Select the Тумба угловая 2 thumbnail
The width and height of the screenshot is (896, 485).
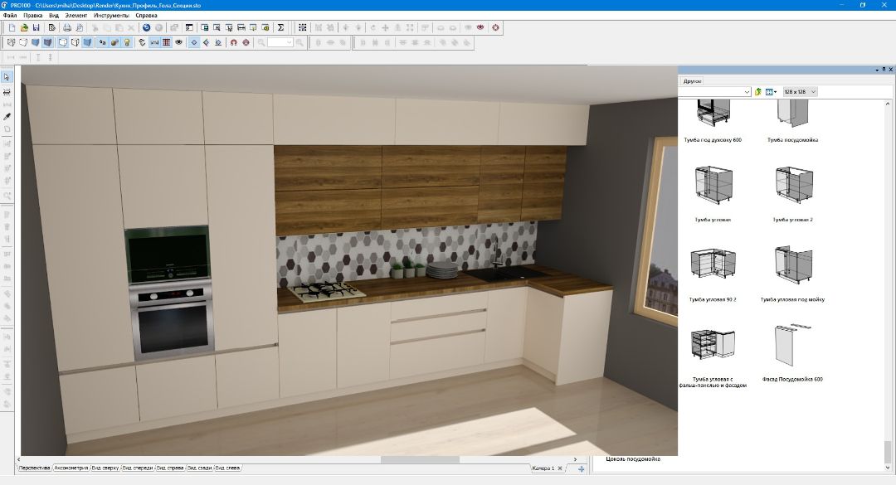(793, 187)
